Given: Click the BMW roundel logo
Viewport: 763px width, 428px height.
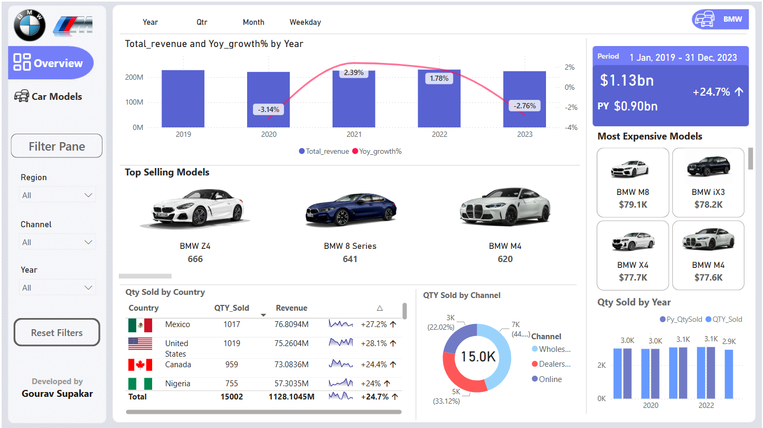Looking at the screenshot, I should [x=29, y=24].
